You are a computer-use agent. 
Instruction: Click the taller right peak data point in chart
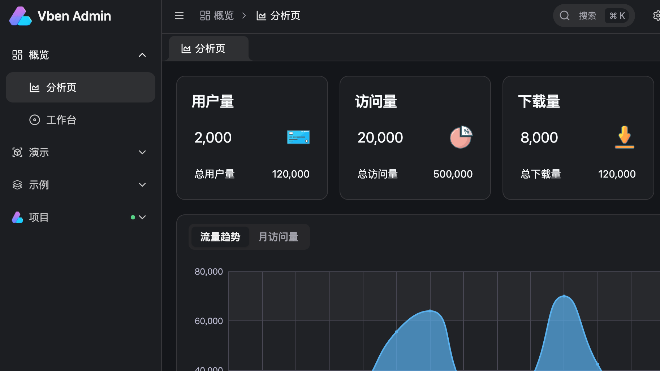click(x=564, y=296)
